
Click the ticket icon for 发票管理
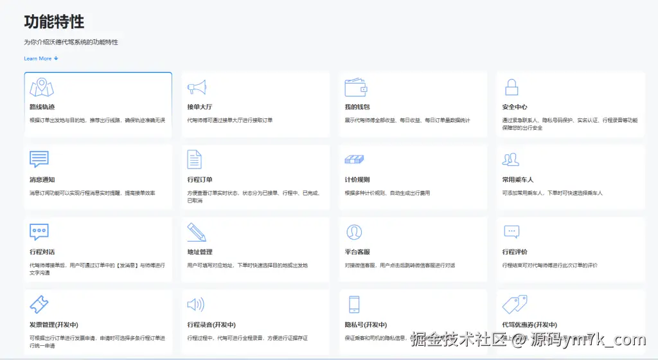39,304
